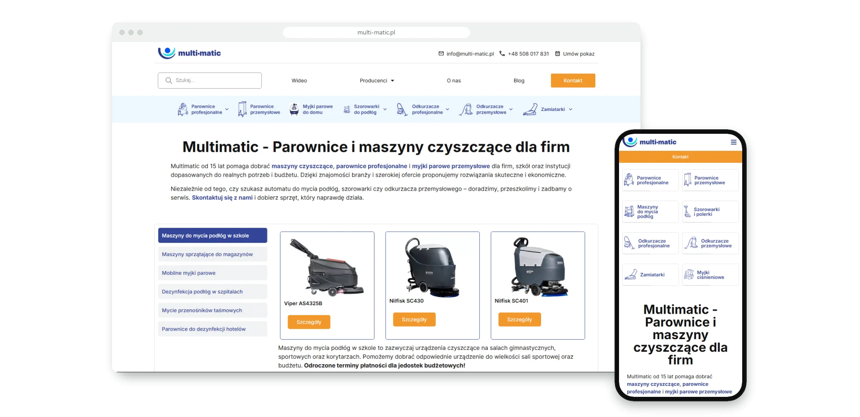Click the calendar icon beside Umów pokaz
Screen dimensions: 860x417
[558, 54]
